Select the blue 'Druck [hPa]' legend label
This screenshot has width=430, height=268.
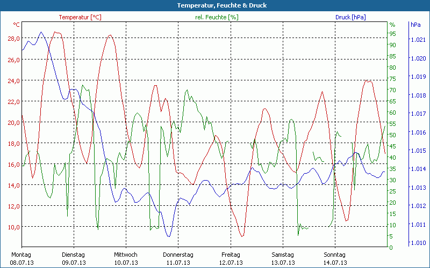point(350,17)
